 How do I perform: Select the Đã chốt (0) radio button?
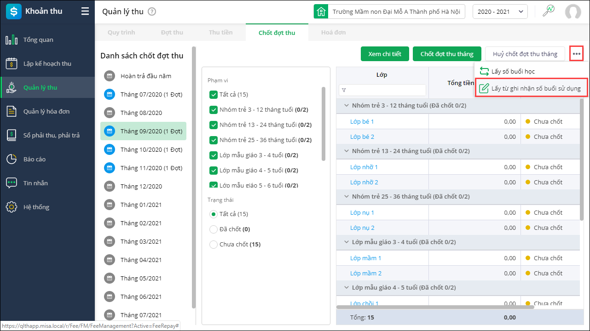pos(213,229)
